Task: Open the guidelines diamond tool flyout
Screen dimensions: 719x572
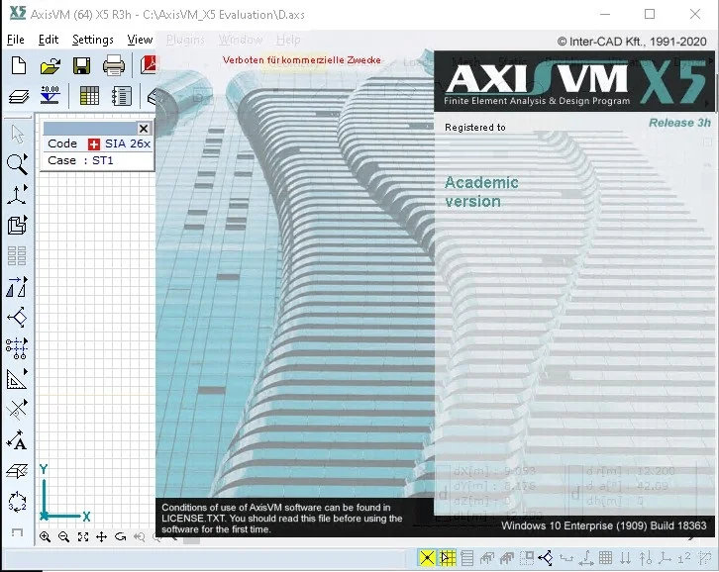Action: tap(17, 317)
